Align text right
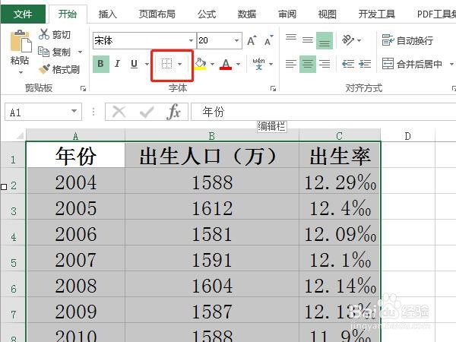 tap(325, 64)
